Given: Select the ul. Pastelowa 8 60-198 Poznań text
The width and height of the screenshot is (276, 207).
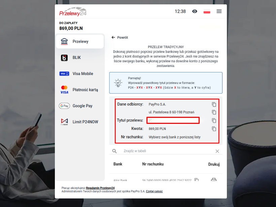Looking at the screenshot, I should click(x=171, y=112).
